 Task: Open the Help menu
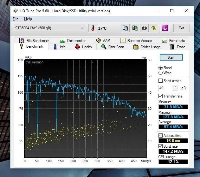coord(28,19)
